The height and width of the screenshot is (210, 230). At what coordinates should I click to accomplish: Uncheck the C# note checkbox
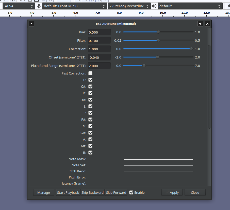click(90, 86)
